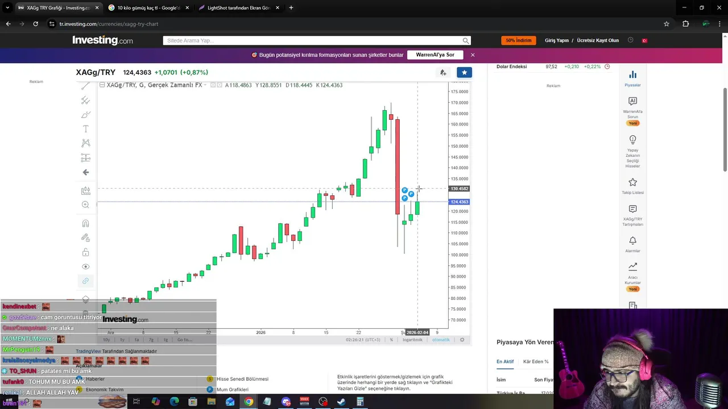The width and height of the screenshot is (728, 409).
Task: Toggle lock all drawing tools
Action: (x=85, y=252)
